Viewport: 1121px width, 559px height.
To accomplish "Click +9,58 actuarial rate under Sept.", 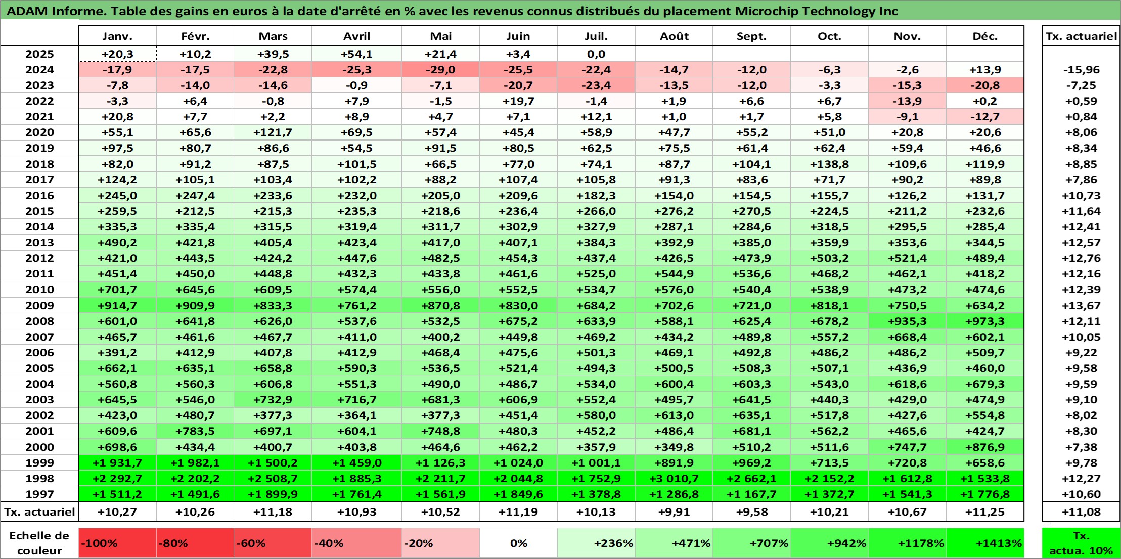I will click(x=751, y=512).
